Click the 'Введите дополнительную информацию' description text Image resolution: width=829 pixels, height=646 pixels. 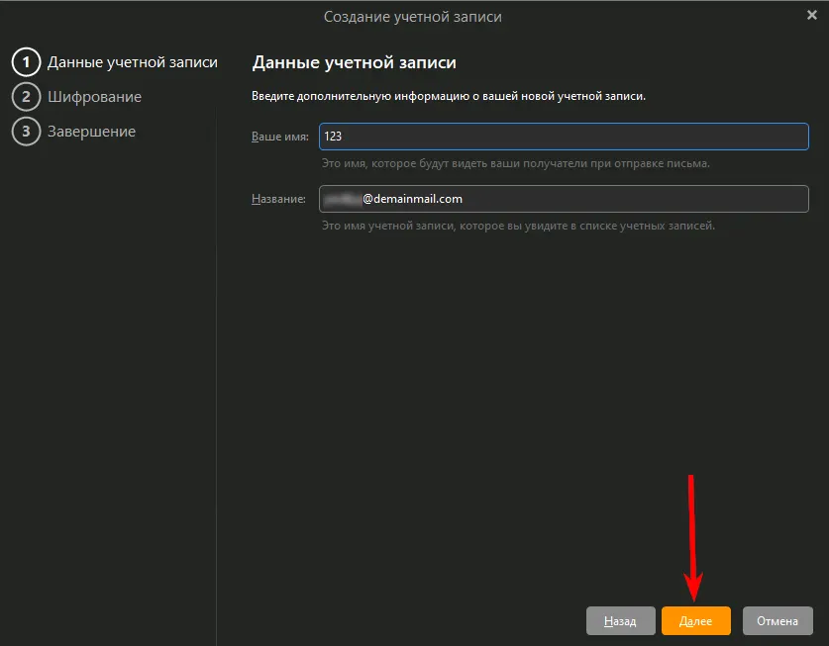tap(449, 96)
